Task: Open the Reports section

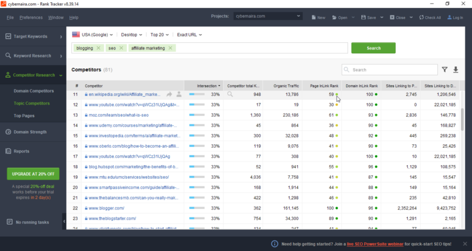Action: tap(21, 151)
